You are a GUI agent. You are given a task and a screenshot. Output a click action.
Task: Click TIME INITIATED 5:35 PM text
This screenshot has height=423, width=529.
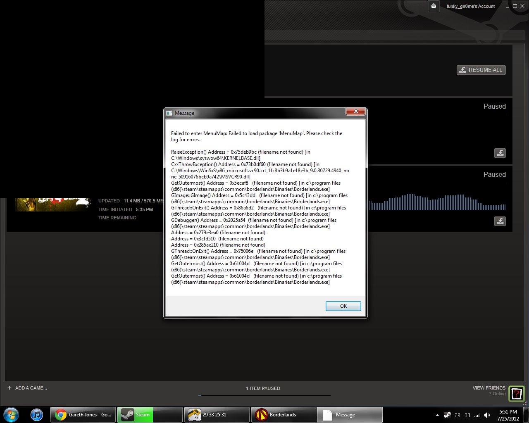(126, 209)
